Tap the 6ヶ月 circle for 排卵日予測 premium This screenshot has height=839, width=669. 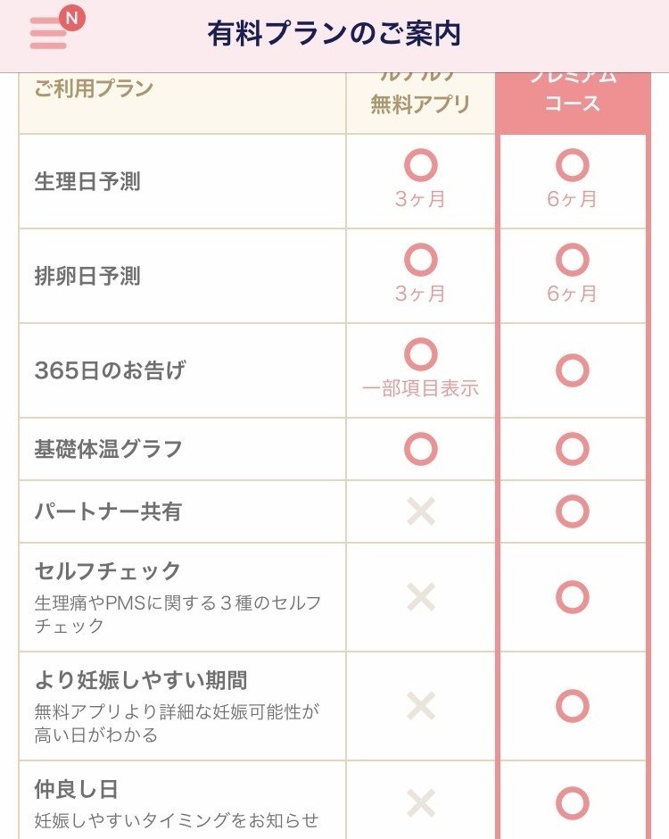pyautogui.click(x=571, y=260)
